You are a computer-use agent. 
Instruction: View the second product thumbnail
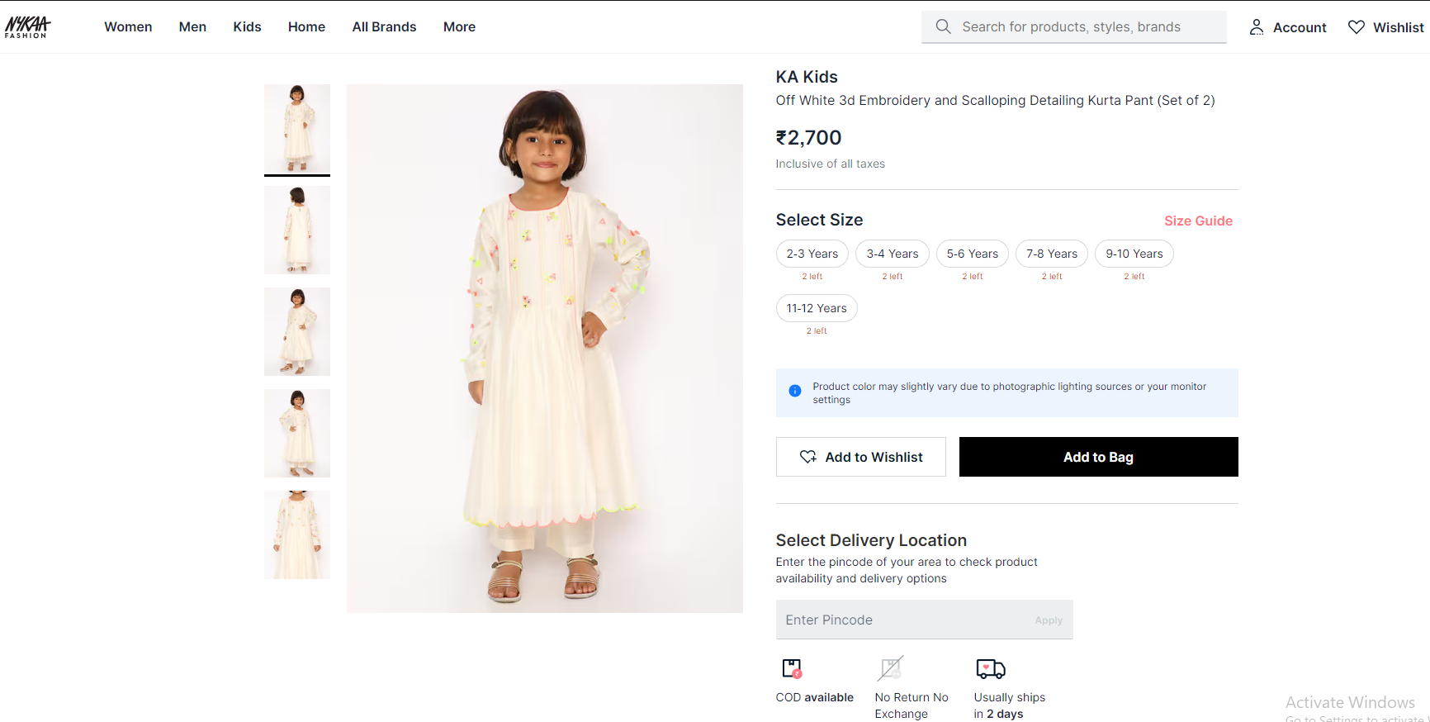[297, 230]
